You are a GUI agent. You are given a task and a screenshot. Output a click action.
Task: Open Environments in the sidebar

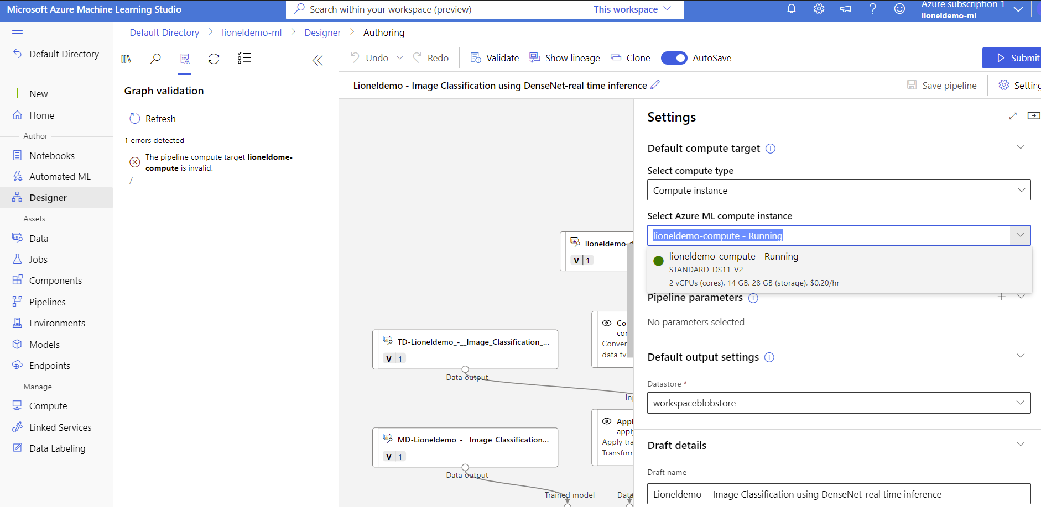click(56, 323)
